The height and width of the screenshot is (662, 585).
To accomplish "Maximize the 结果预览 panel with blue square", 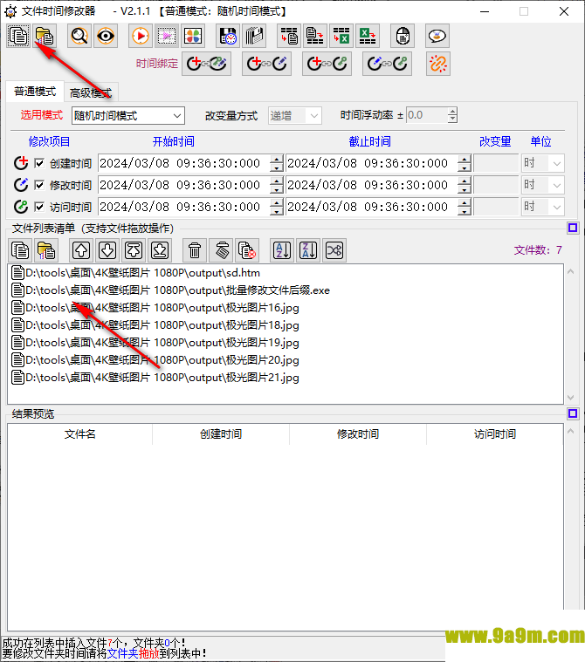I will coord(573,413).
